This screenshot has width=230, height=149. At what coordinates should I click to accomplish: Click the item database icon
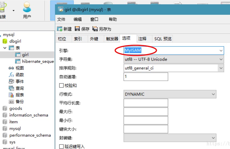tap(5, 122)
